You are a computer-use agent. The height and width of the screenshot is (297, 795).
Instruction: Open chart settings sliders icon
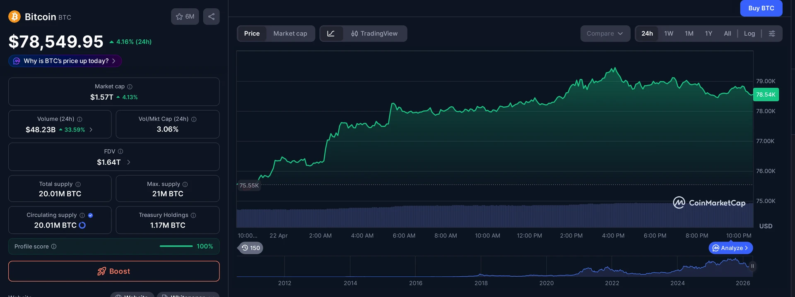pos(772,34)
